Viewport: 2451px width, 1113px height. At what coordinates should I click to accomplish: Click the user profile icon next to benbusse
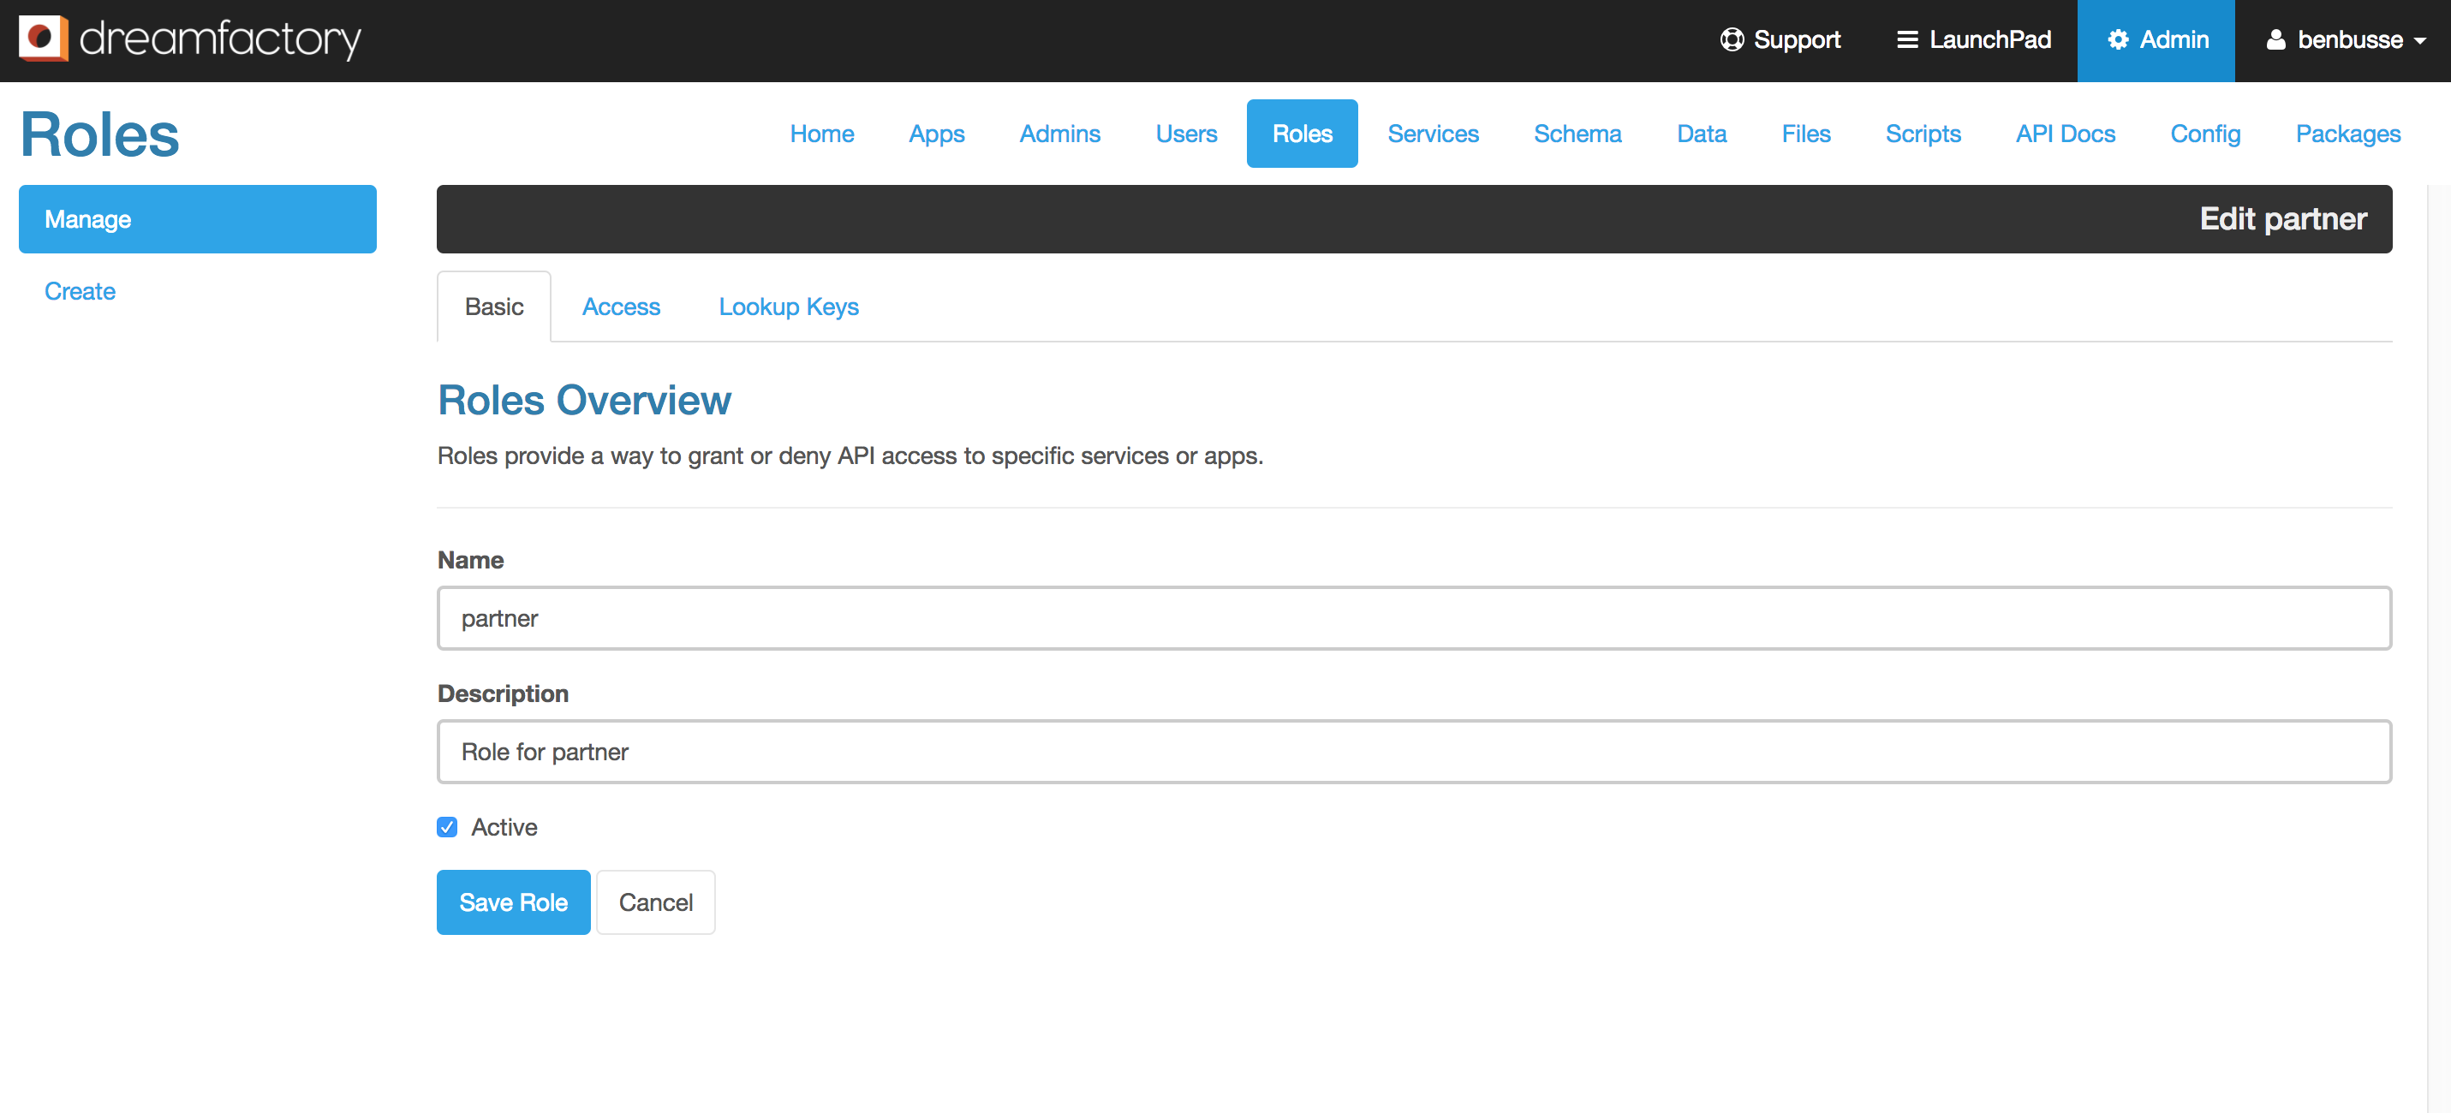pyautogui.click(x=2277, y=40)
